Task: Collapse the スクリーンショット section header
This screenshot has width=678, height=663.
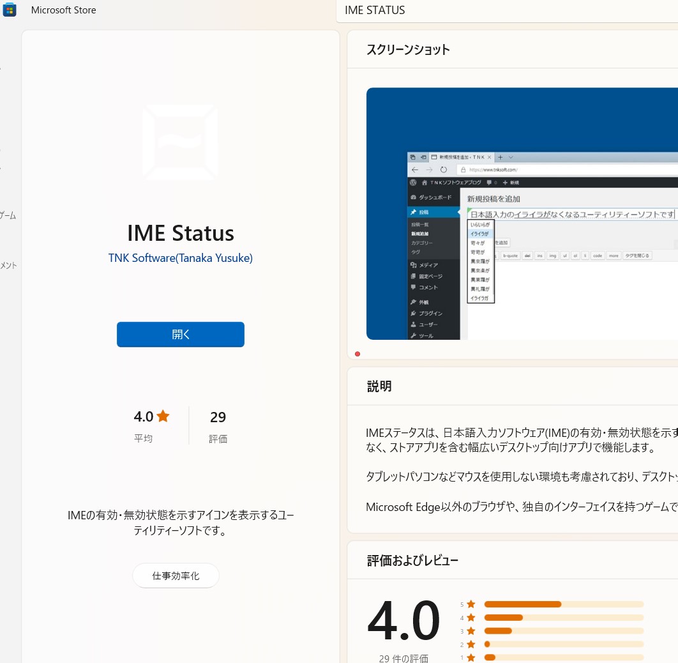Action: 407,49
